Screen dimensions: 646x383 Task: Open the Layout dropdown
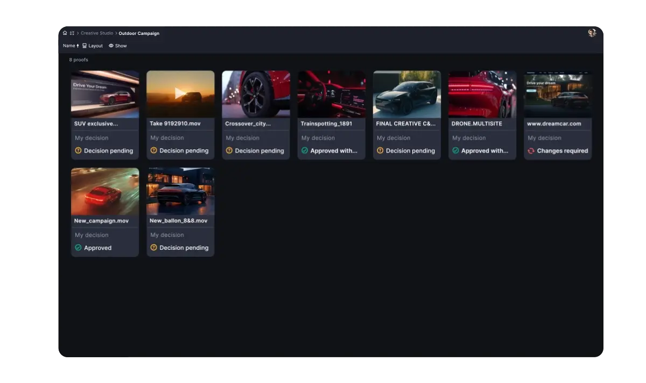[93, 46]
